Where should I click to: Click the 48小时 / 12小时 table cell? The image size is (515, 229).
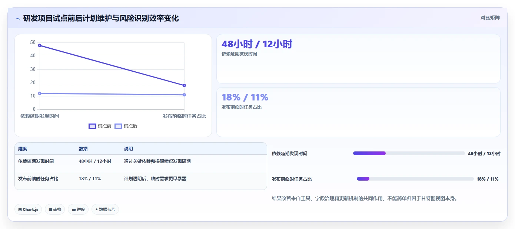tap(95, 161)
